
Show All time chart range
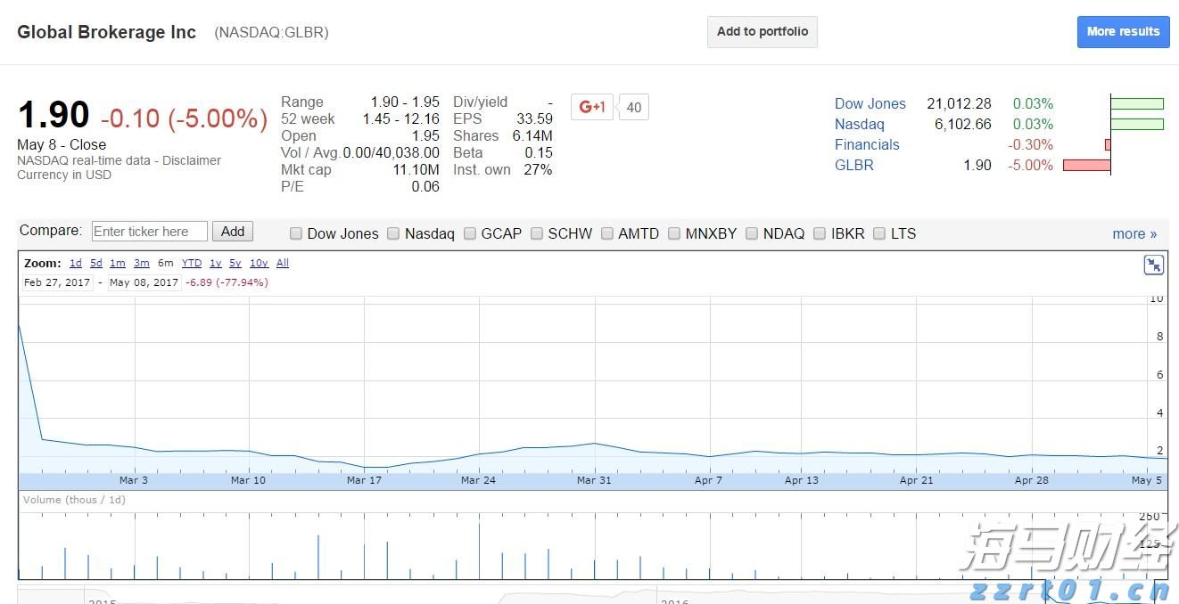[x=282, y=263]
